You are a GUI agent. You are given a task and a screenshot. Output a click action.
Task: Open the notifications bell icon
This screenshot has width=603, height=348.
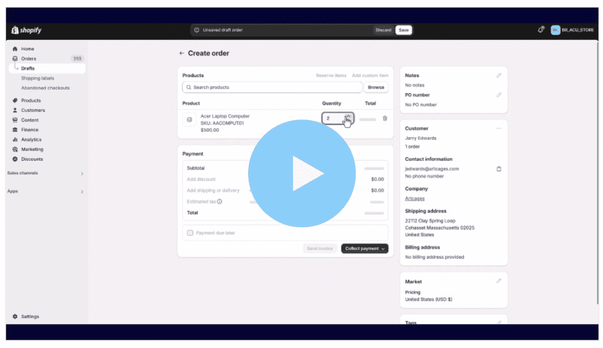click(541, 30)
